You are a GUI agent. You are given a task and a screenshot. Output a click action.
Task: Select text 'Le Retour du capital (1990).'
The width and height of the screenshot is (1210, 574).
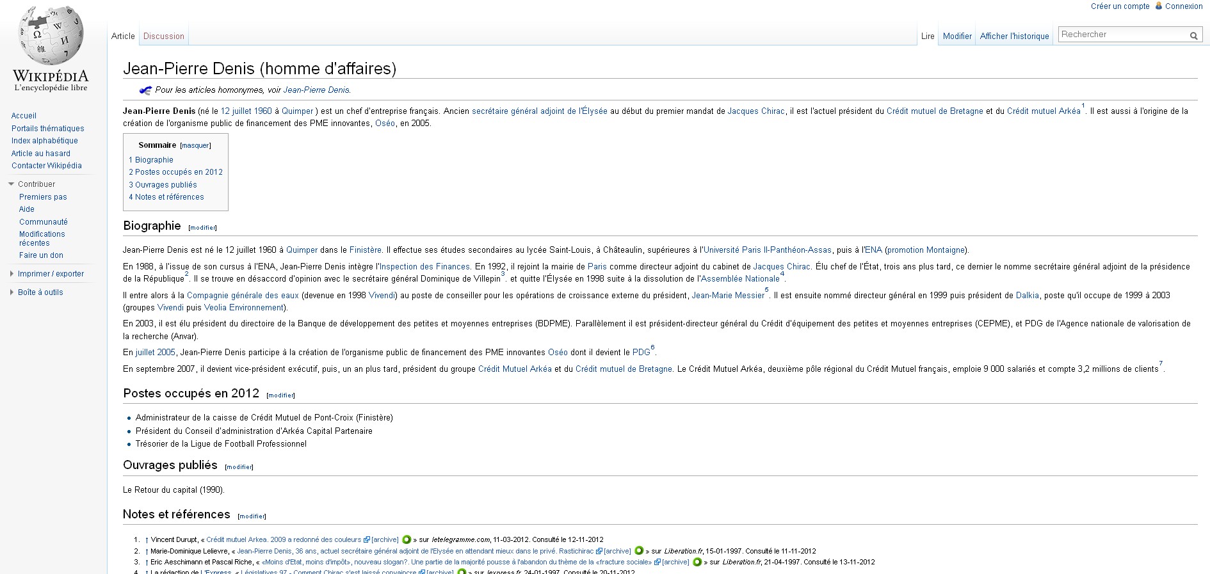(x=173, y=490)
